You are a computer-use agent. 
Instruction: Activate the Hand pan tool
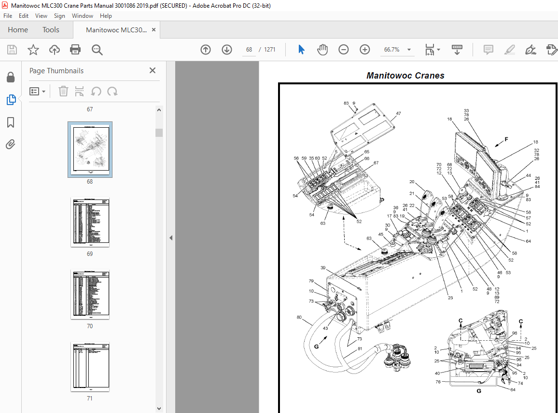pos(322,50)
